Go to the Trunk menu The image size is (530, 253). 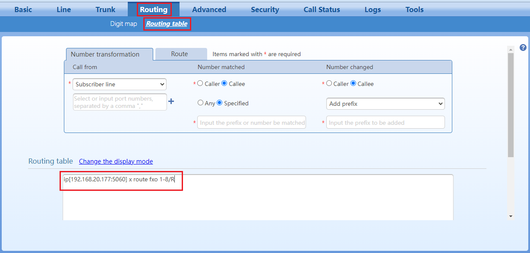pyautogui.click(x=105, y=9)
